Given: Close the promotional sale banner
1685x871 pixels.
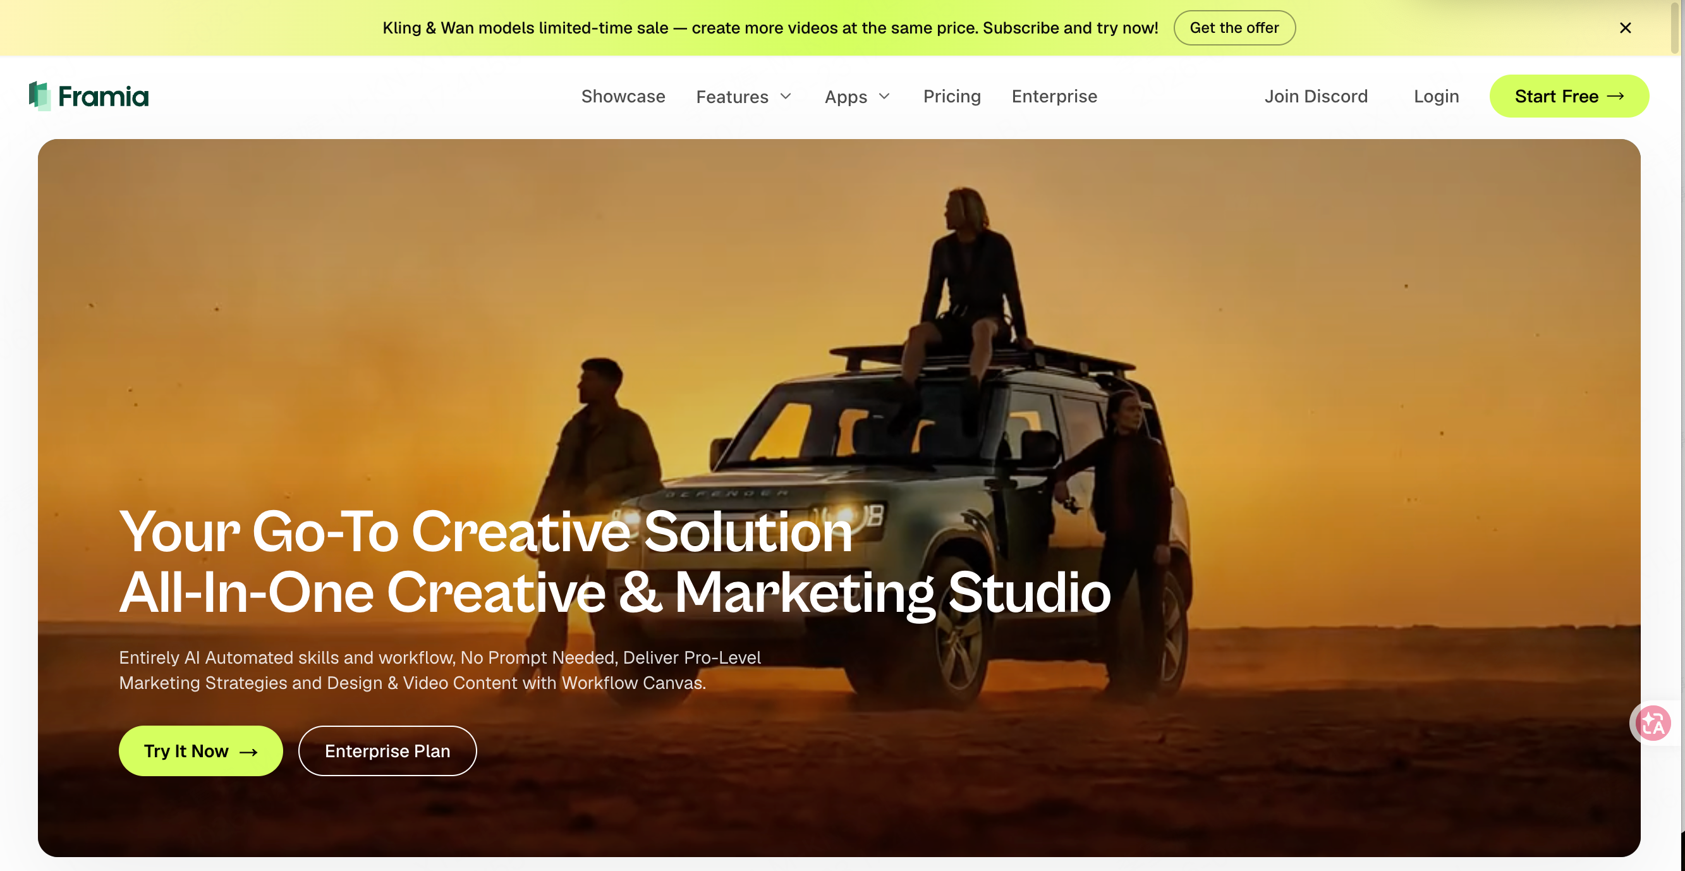Looking at the screenshot, I should [1625, 28].
